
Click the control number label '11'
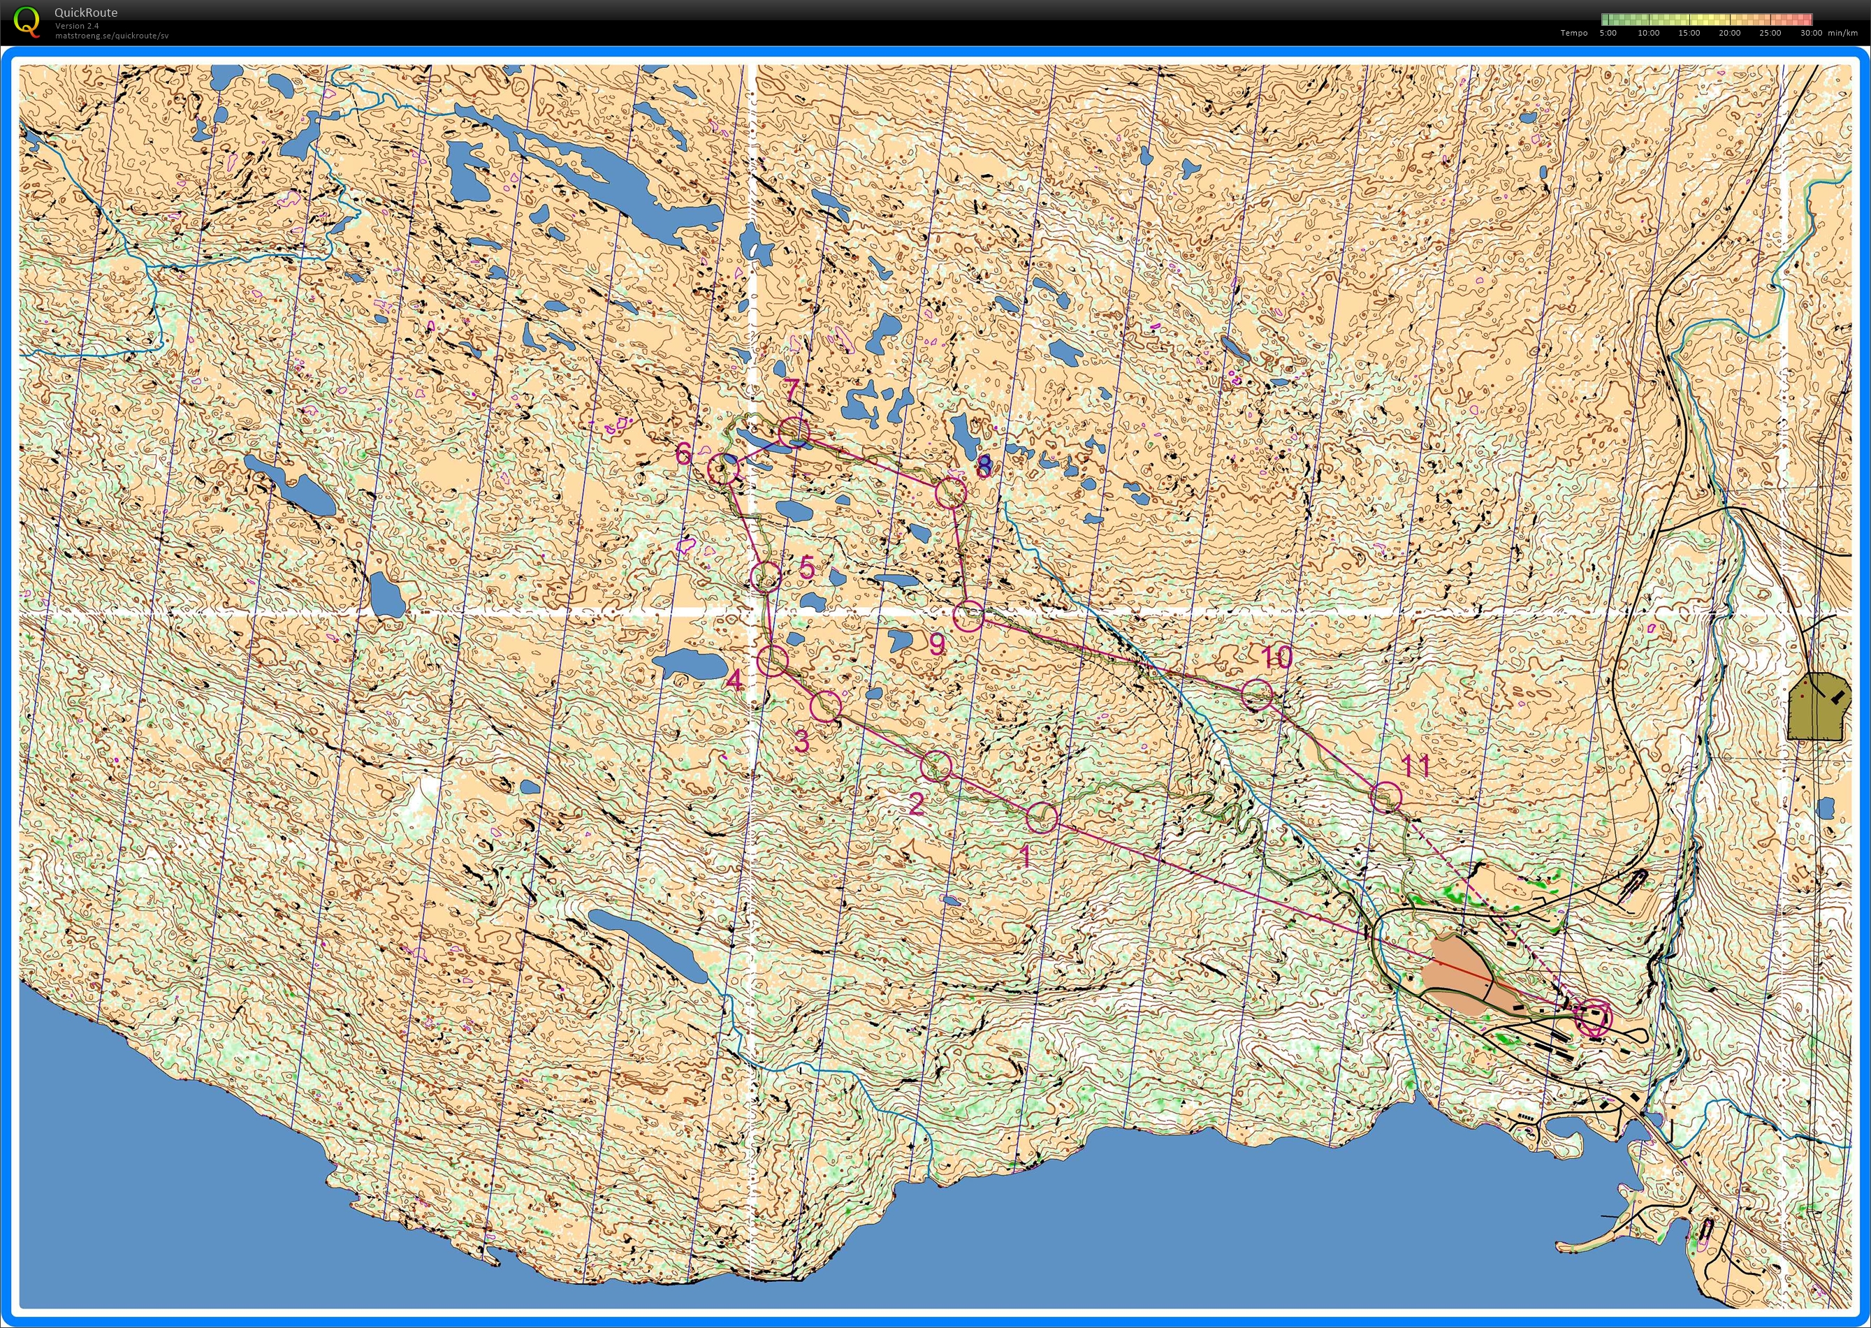pos(1415,766)
